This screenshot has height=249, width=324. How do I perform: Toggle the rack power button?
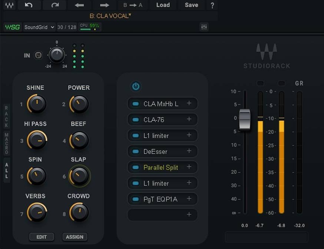136,86
